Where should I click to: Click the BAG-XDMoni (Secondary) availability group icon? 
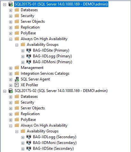click(29, 143)
